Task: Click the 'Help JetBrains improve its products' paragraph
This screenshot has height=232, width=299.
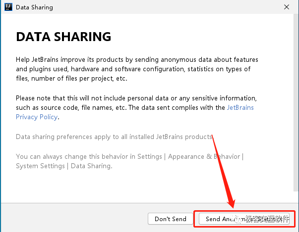Action: [x=137, y=69]
